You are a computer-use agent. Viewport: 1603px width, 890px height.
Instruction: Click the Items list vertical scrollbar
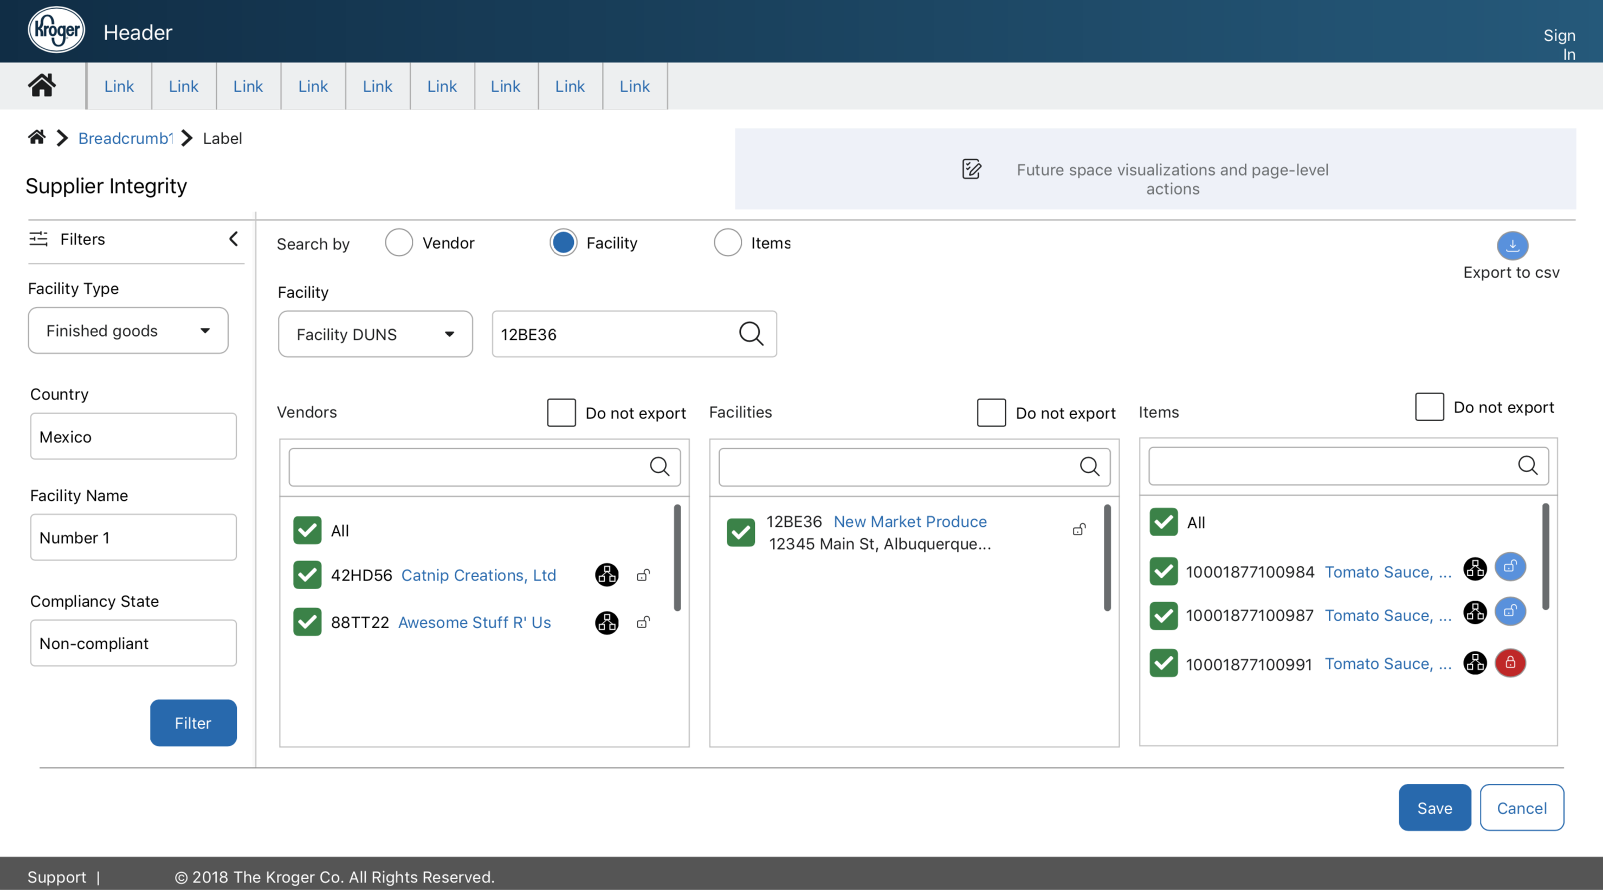tap(1545, 557)
